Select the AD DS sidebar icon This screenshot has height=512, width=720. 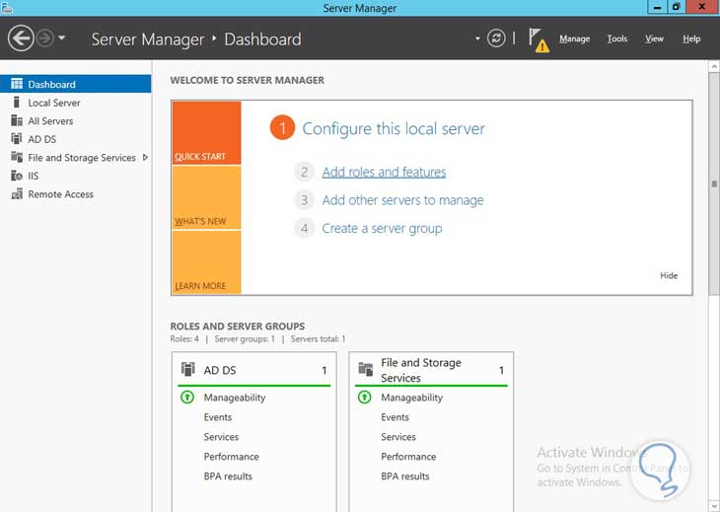(17, 139)
